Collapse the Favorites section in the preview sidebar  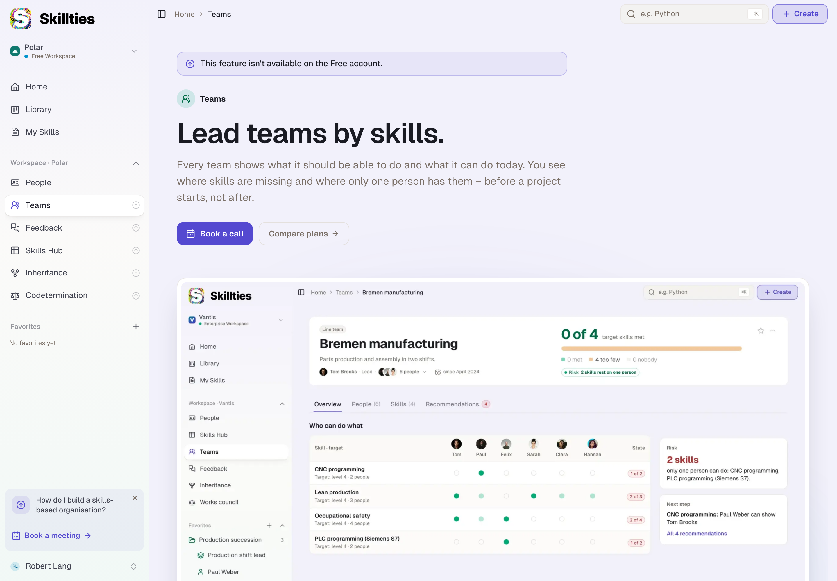tap(282, 525)
